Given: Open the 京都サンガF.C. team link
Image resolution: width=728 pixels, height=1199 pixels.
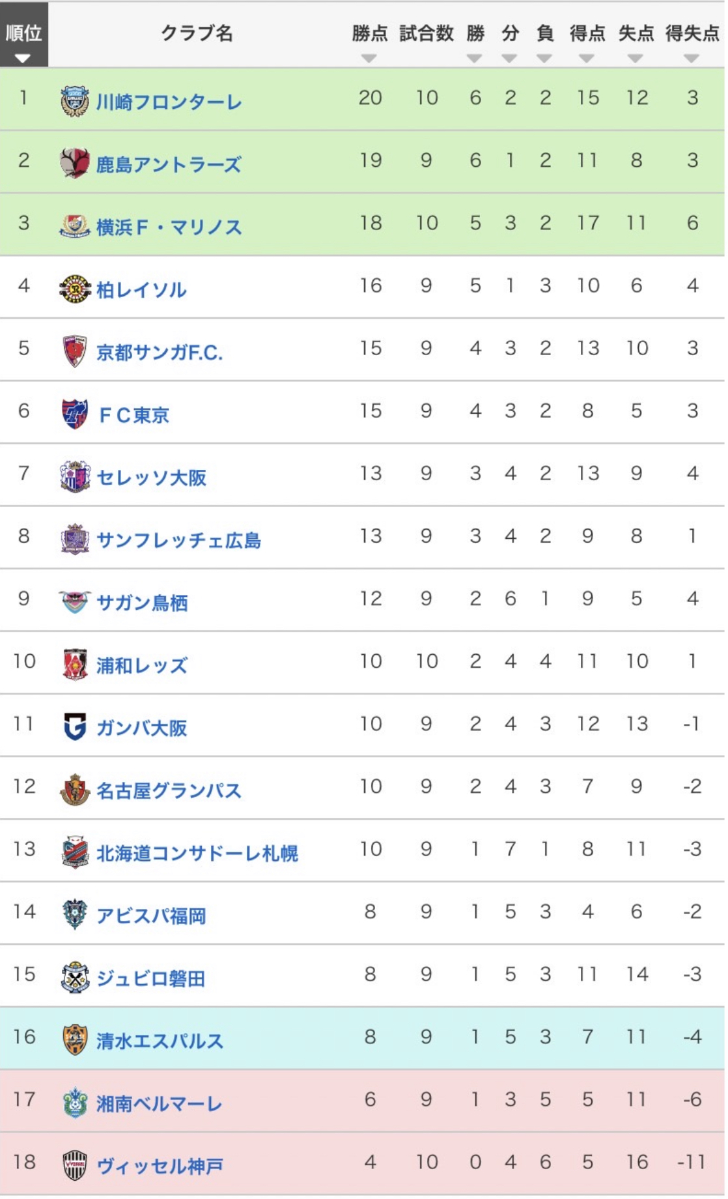Looking at the screenshot, I should pos(160,353).
